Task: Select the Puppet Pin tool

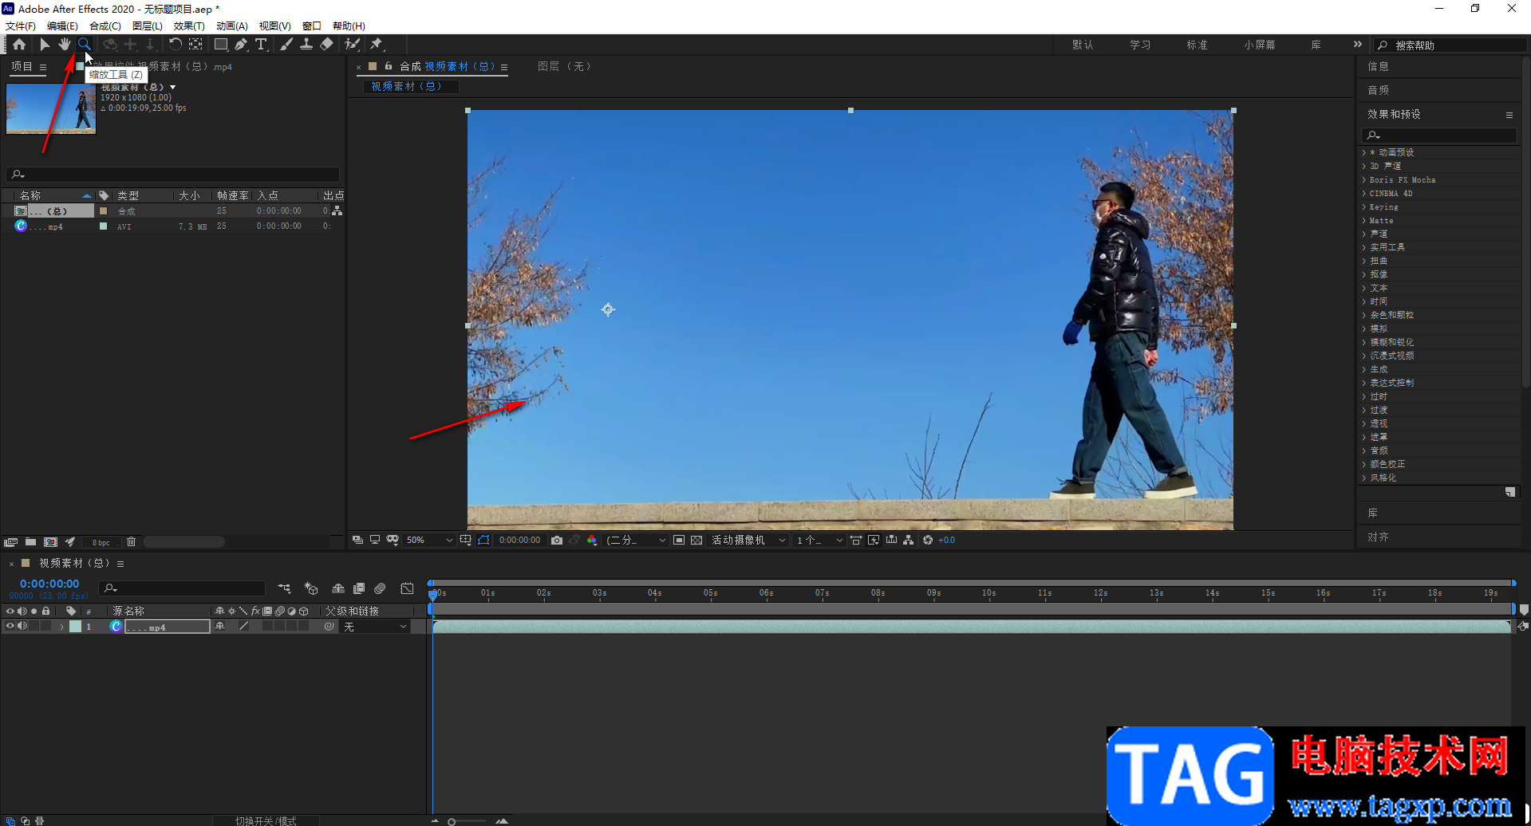Action: tap(377, 45)
